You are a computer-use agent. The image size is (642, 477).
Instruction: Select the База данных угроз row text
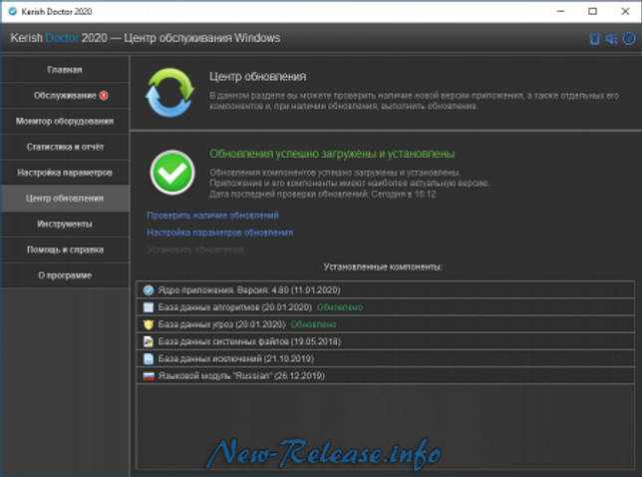pyautogui.click(x=222, y=324)
